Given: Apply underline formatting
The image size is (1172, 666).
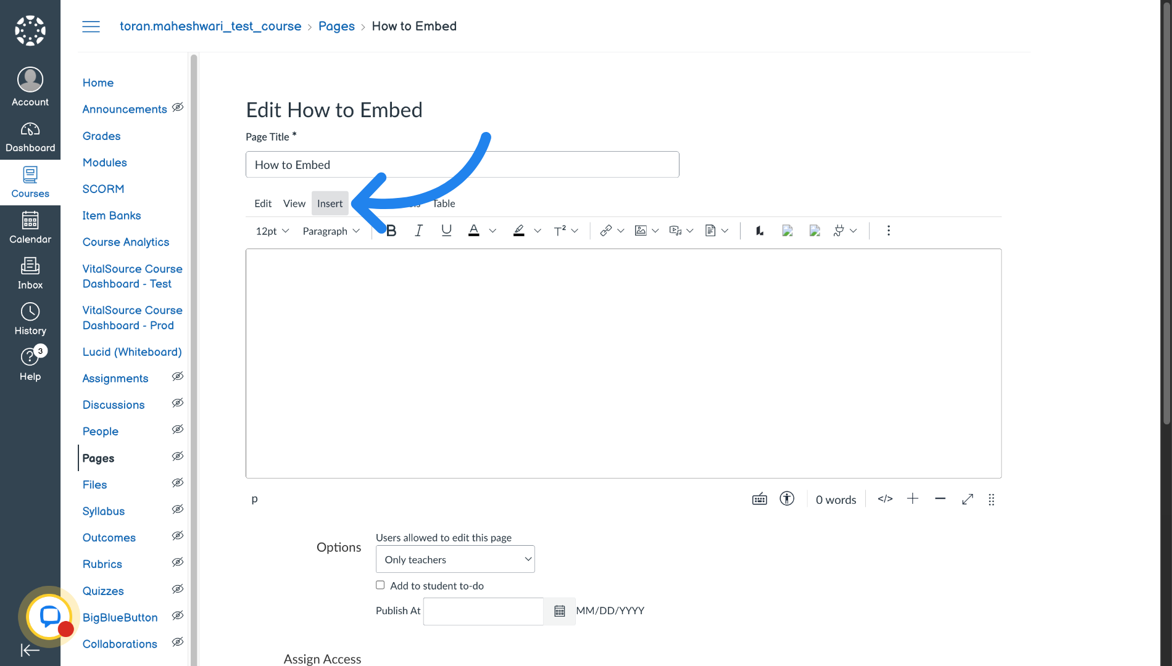Looking at the screenshot, I should point(446,231).
